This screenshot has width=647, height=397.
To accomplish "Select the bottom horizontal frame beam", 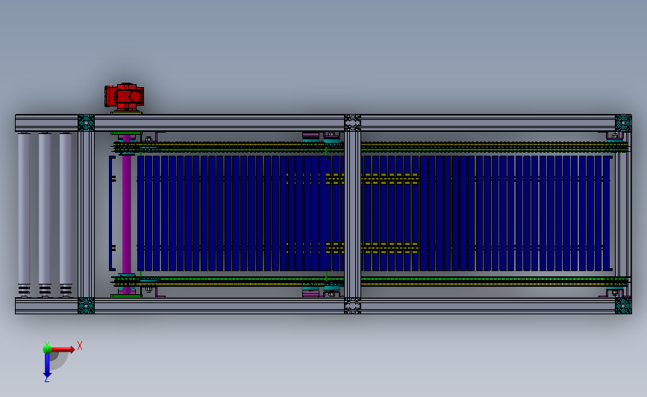I will pos(324,306).
